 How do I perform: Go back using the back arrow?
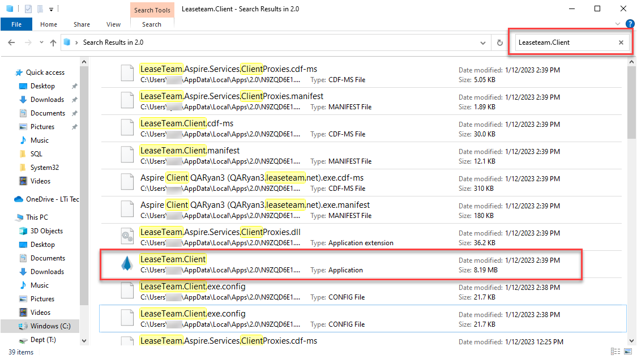tap(11, 42)
